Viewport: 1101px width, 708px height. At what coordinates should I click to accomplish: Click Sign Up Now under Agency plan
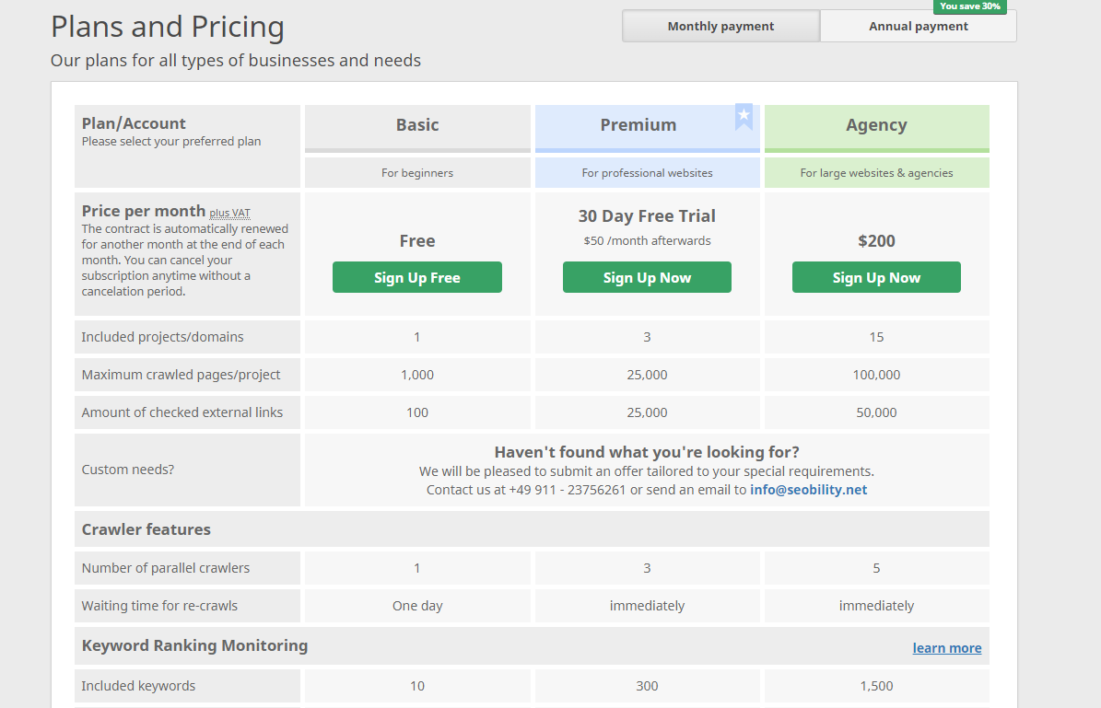(x=876, y=277)
